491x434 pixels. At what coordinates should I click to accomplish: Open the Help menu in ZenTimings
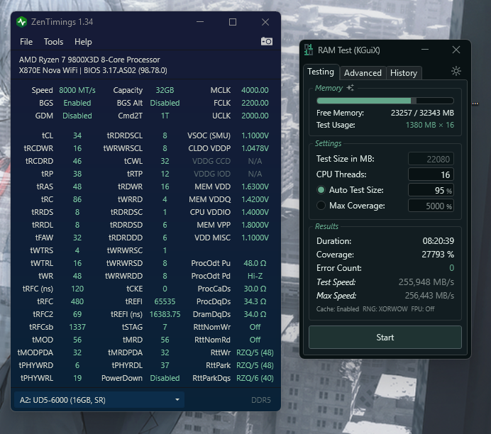(x=83, y=42)
